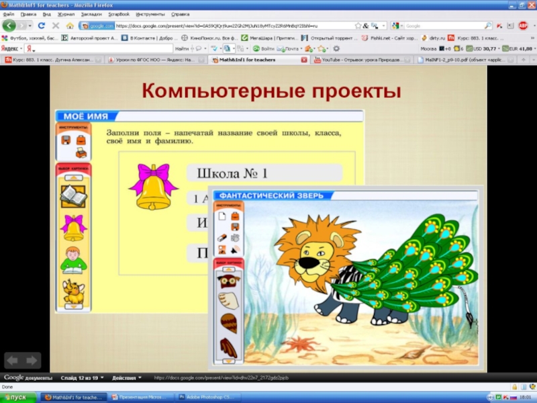This screenshot has height=403, width=537.
Task: Click the Школа № 1 text field
Action: pyautogui.click(x=264, y=173)
